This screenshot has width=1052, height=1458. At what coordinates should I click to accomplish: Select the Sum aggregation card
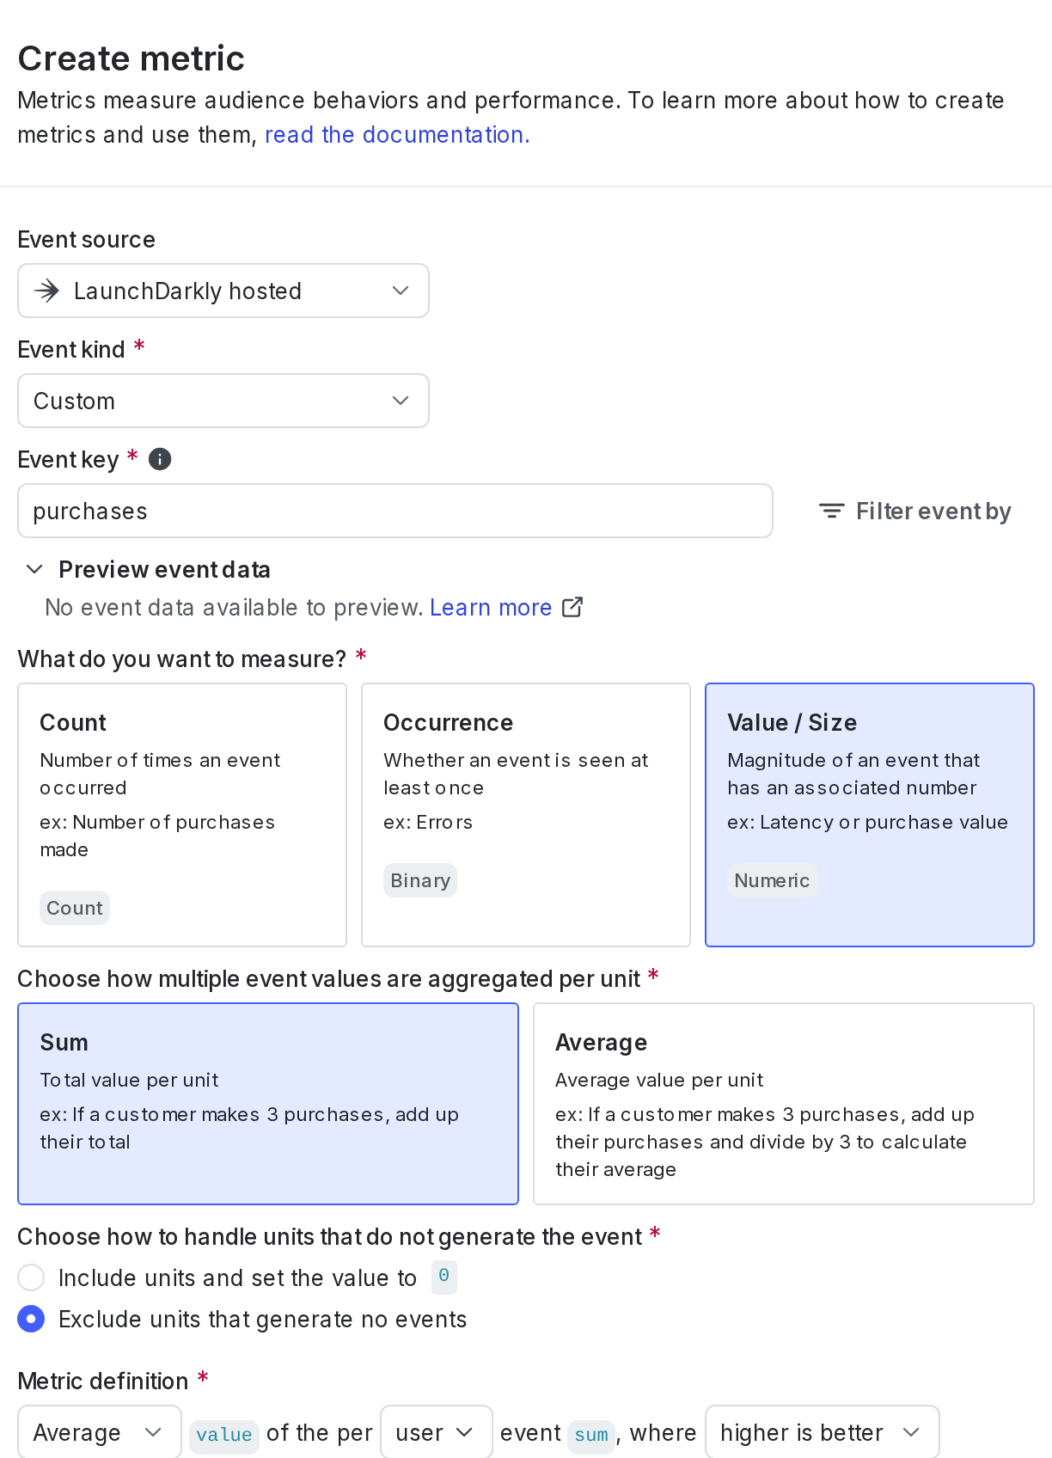268,1104
